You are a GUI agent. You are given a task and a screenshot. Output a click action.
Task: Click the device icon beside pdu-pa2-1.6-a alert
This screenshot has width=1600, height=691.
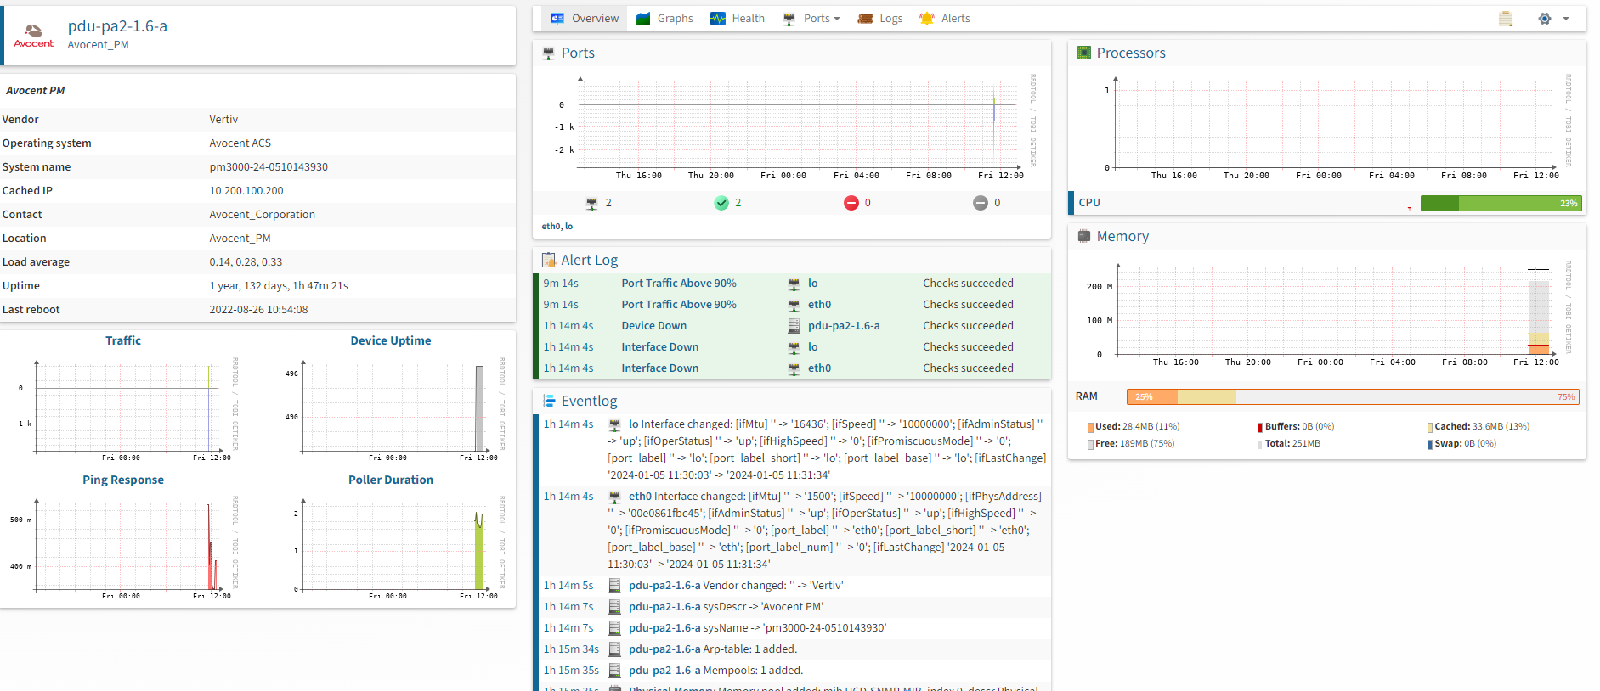[x=794, y=326]
